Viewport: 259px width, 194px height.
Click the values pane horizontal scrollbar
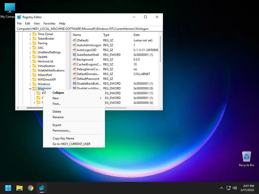coord(116,108)
